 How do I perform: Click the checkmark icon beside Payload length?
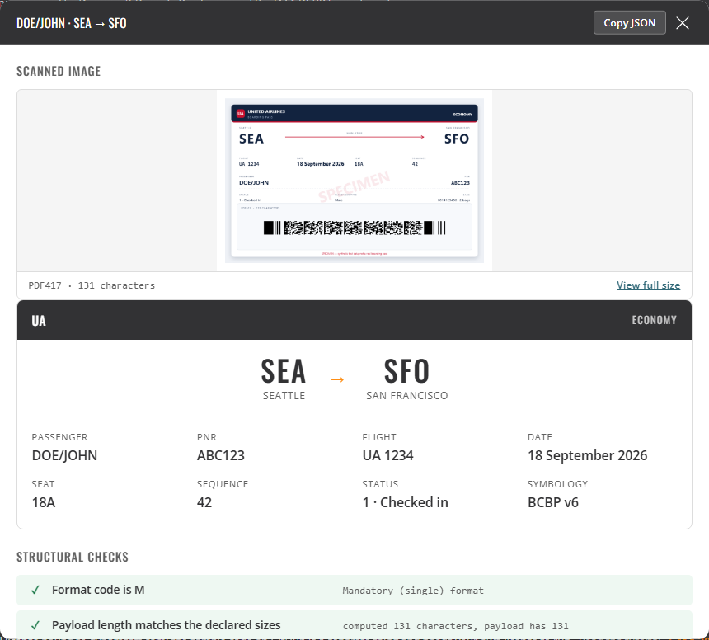35,625
